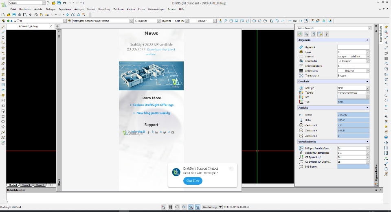Click the YouTube icon in the Support section
The height and width of the screenshot is (212, 391).
173,133
